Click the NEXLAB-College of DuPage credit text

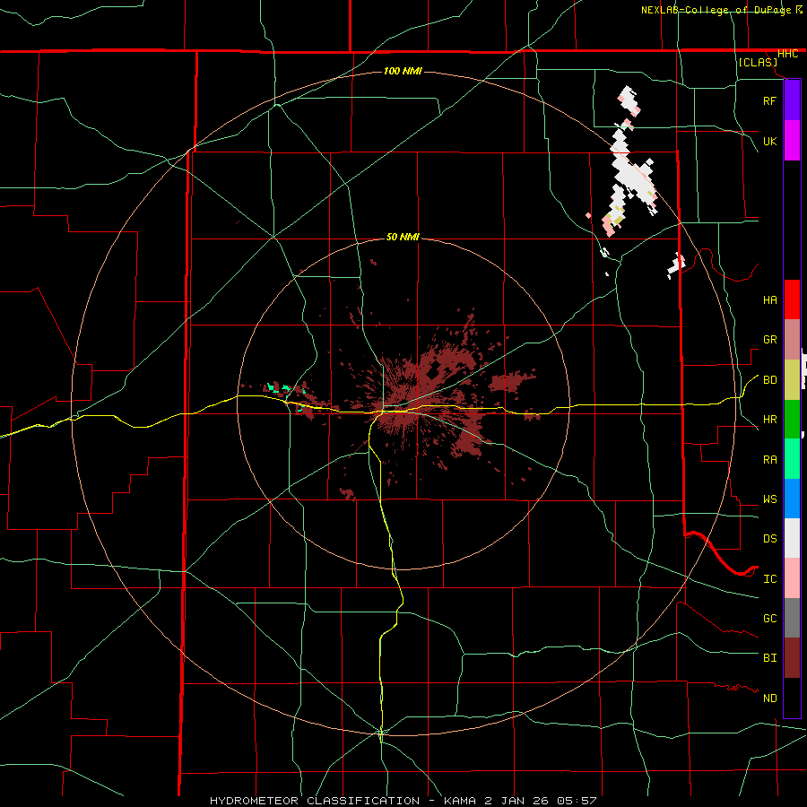tap(716, 10)
